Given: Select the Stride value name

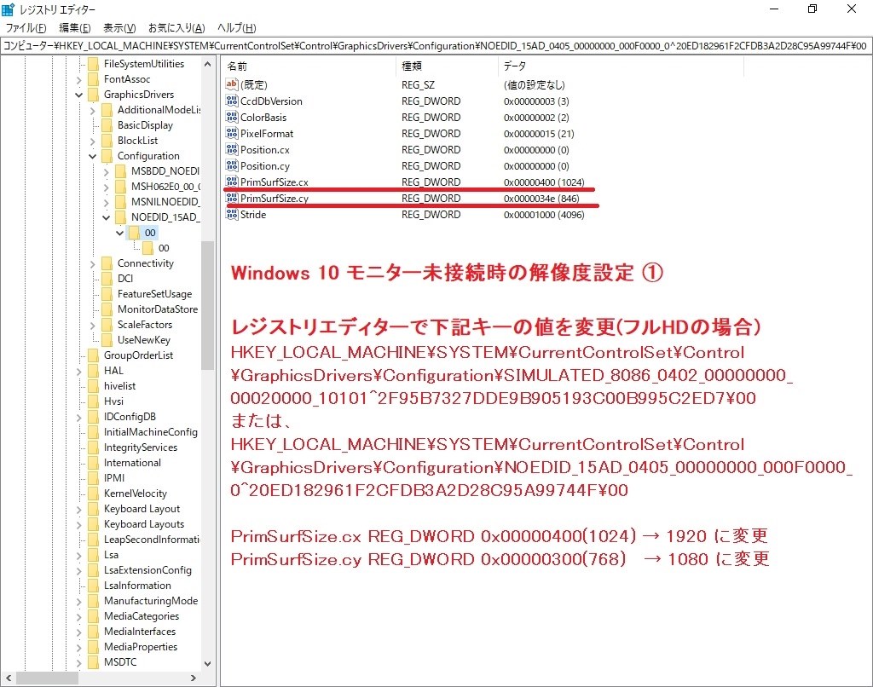Looking at the screenshot, I should pyautogui.click(x=252, y=214).
